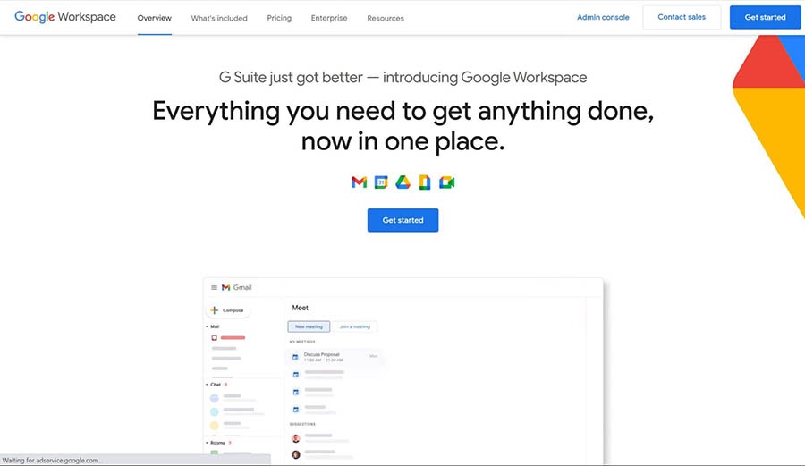Viewport: 805px width, 466px height.
Task: Collapse the Rooms section in Gmail preview
Action: (207, 443)
